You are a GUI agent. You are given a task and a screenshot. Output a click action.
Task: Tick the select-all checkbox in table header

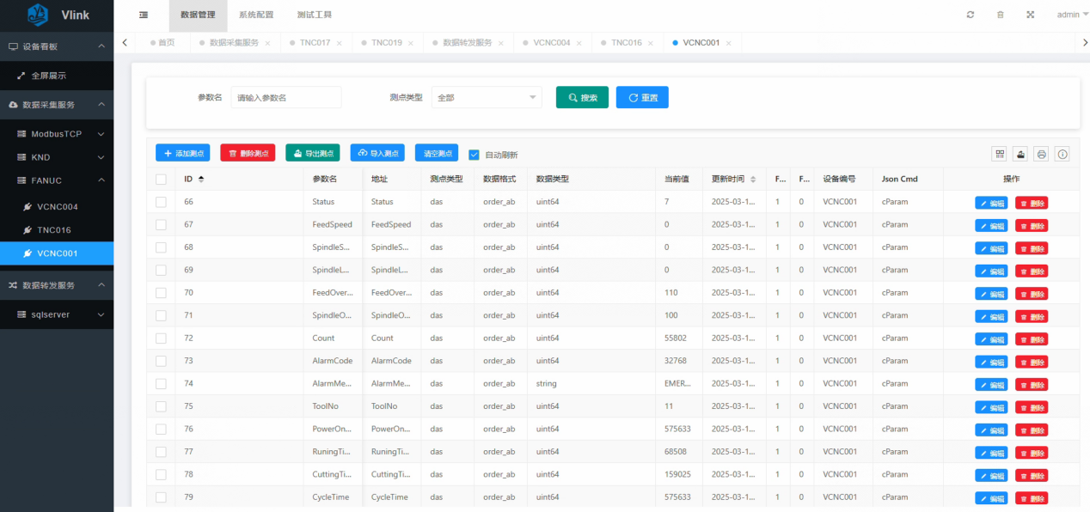point(161,180)
